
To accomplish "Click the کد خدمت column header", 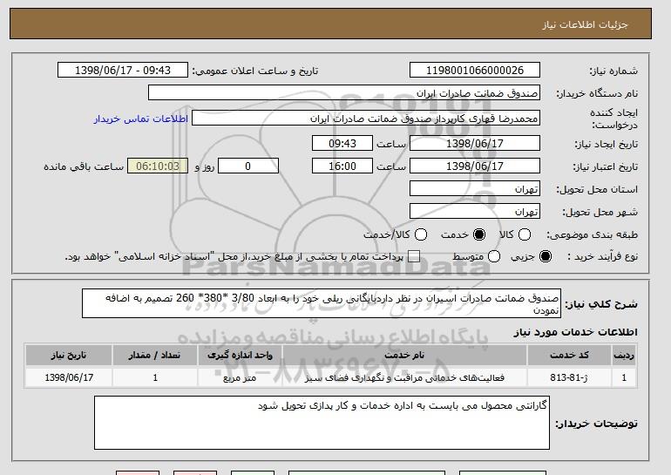I will coord(569,356).
